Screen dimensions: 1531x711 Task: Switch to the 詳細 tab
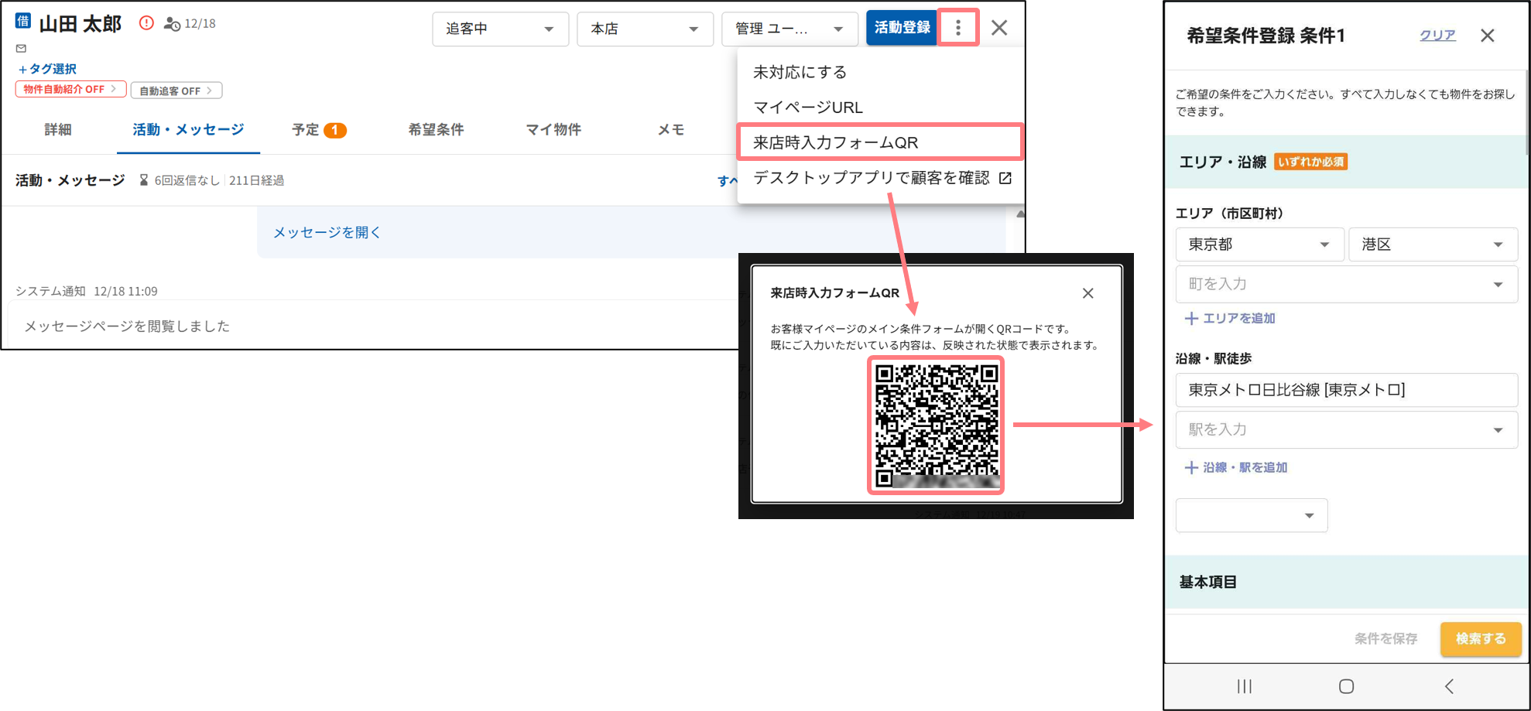coord(58,130)
